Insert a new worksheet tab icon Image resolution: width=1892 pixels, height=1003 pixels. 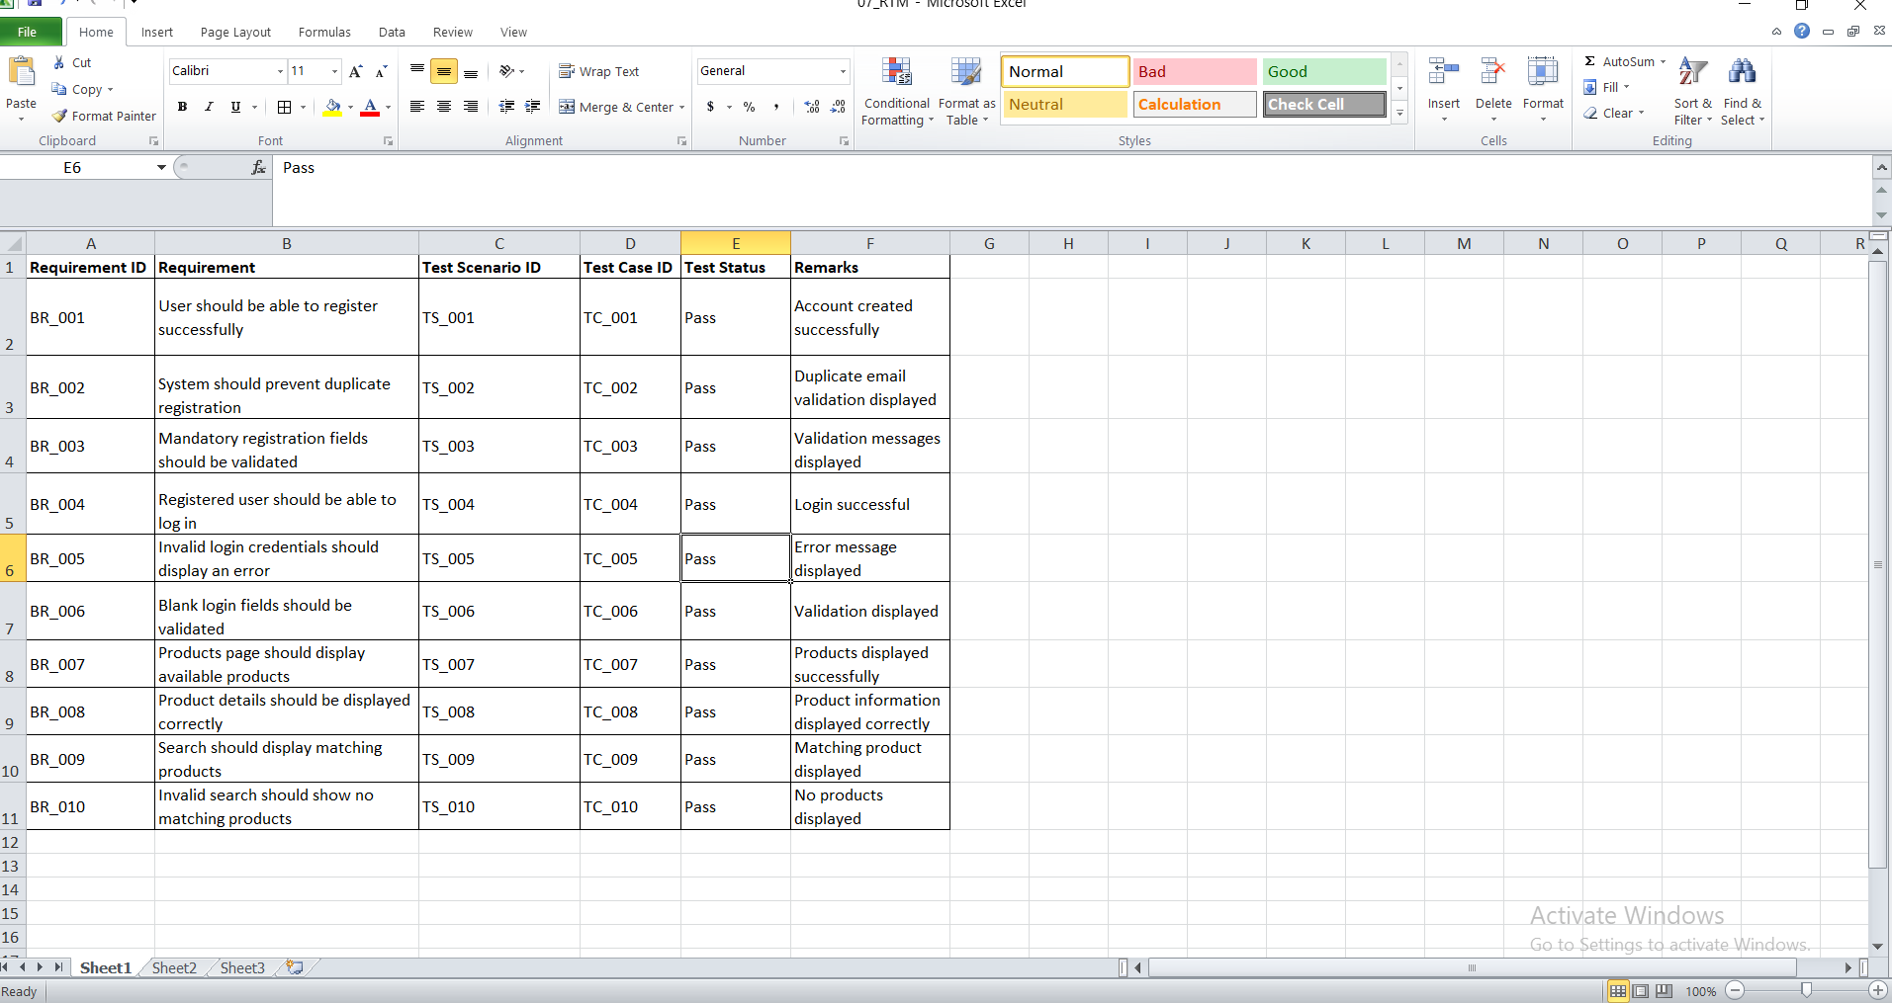click(x=295, y=967)
